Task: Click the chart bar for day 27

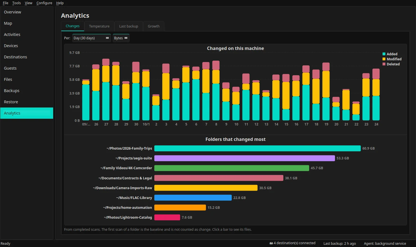Action: (106, 90)
